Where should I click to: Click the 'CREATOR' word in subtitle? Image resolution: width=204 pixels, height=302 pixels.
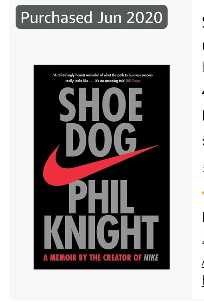[117, 257]
